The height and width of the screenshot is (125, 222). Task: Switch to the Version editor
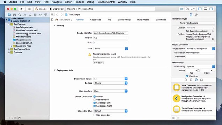point(193,9)
